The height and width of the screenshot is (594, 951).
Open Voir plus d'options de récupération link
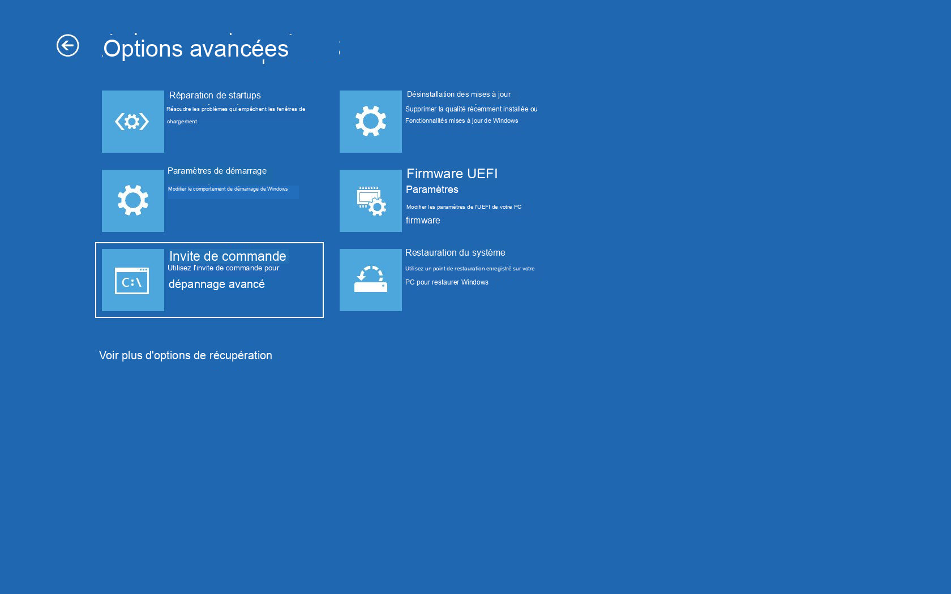186,355
